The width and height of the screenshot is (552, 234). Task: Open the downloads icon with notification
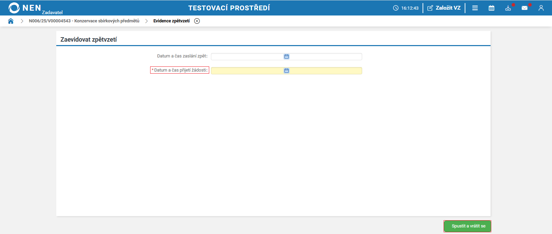tap(508, 8)
